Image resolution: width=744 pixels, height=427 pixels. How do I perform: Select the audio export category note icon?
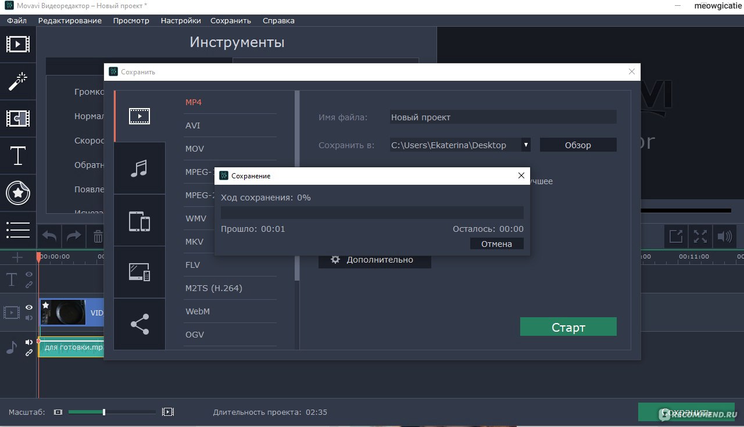(x=139, y=168)
